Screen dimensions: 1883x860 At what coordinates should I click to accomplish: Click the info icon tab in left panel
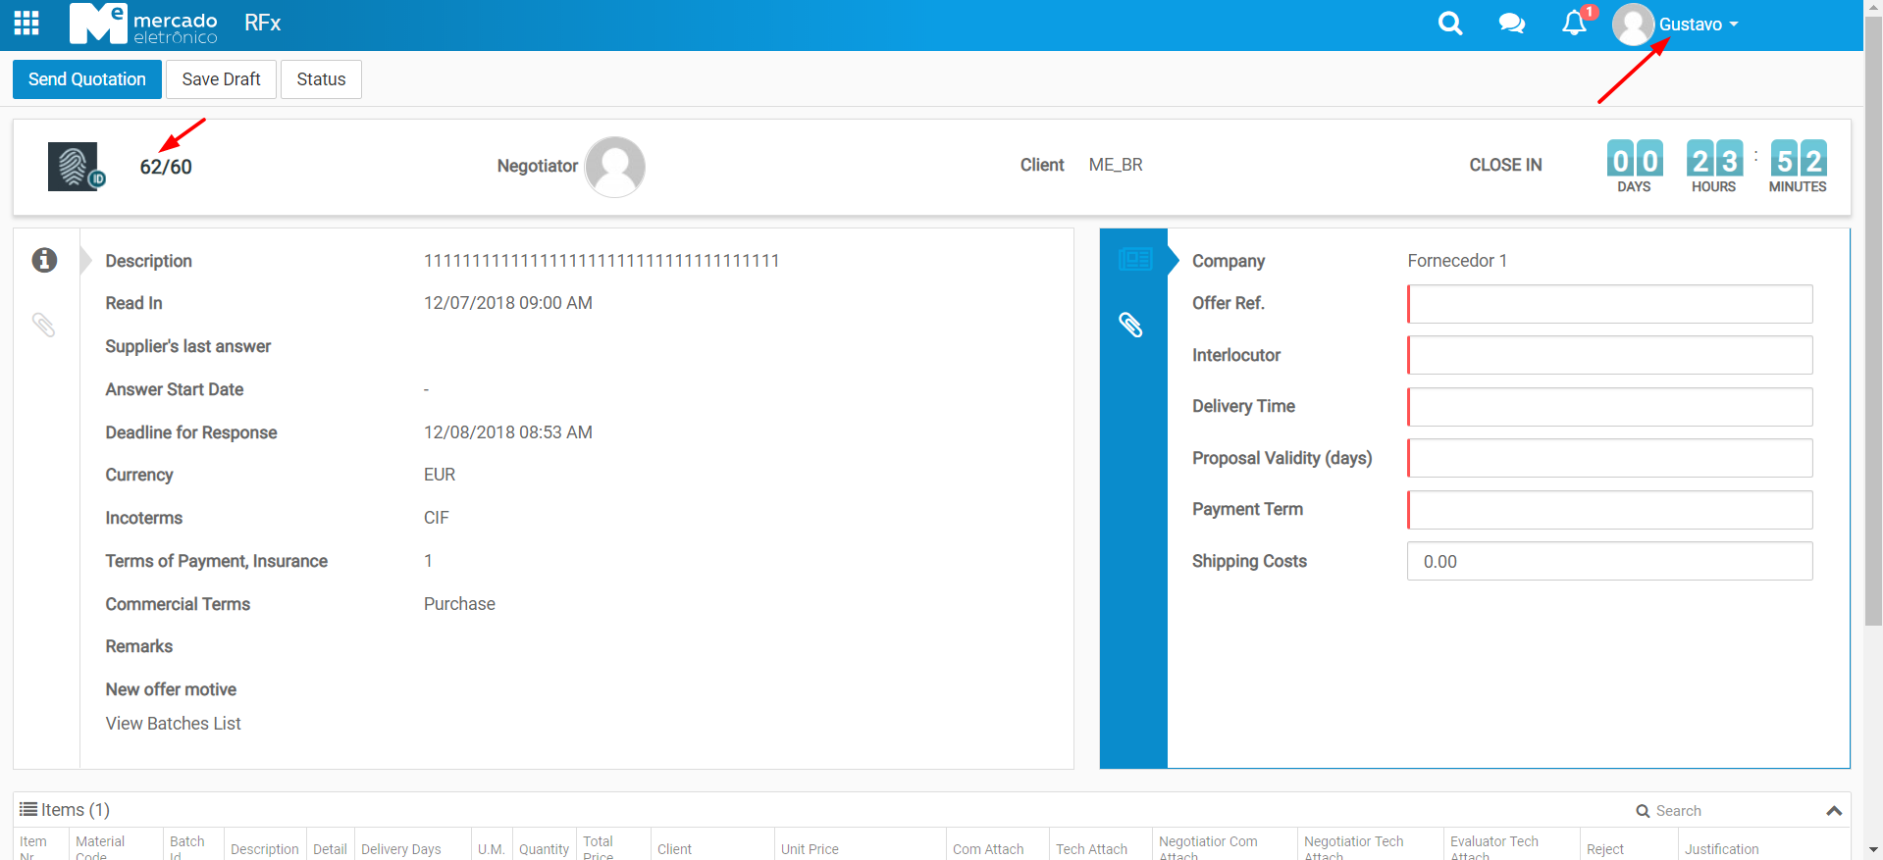tap(44, 260)
